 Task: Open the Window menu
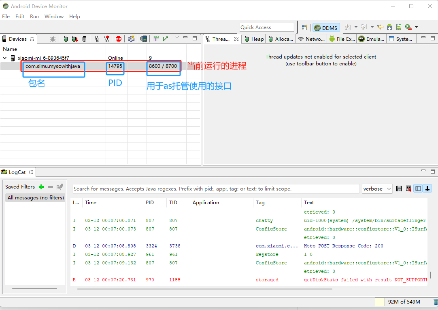coord(54,17)
